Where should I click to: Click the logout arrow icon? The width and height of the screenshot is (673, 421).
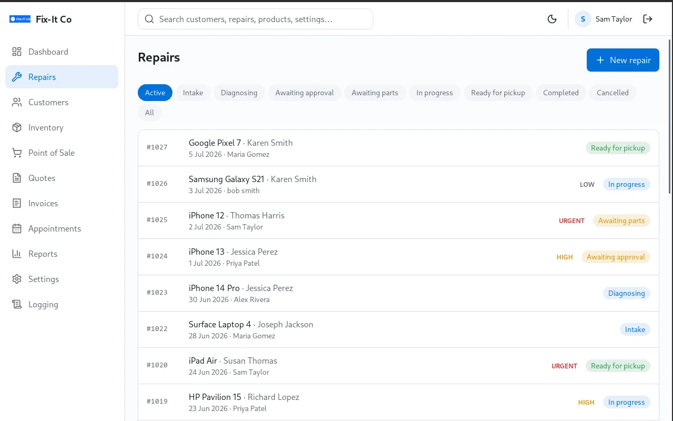648,19
